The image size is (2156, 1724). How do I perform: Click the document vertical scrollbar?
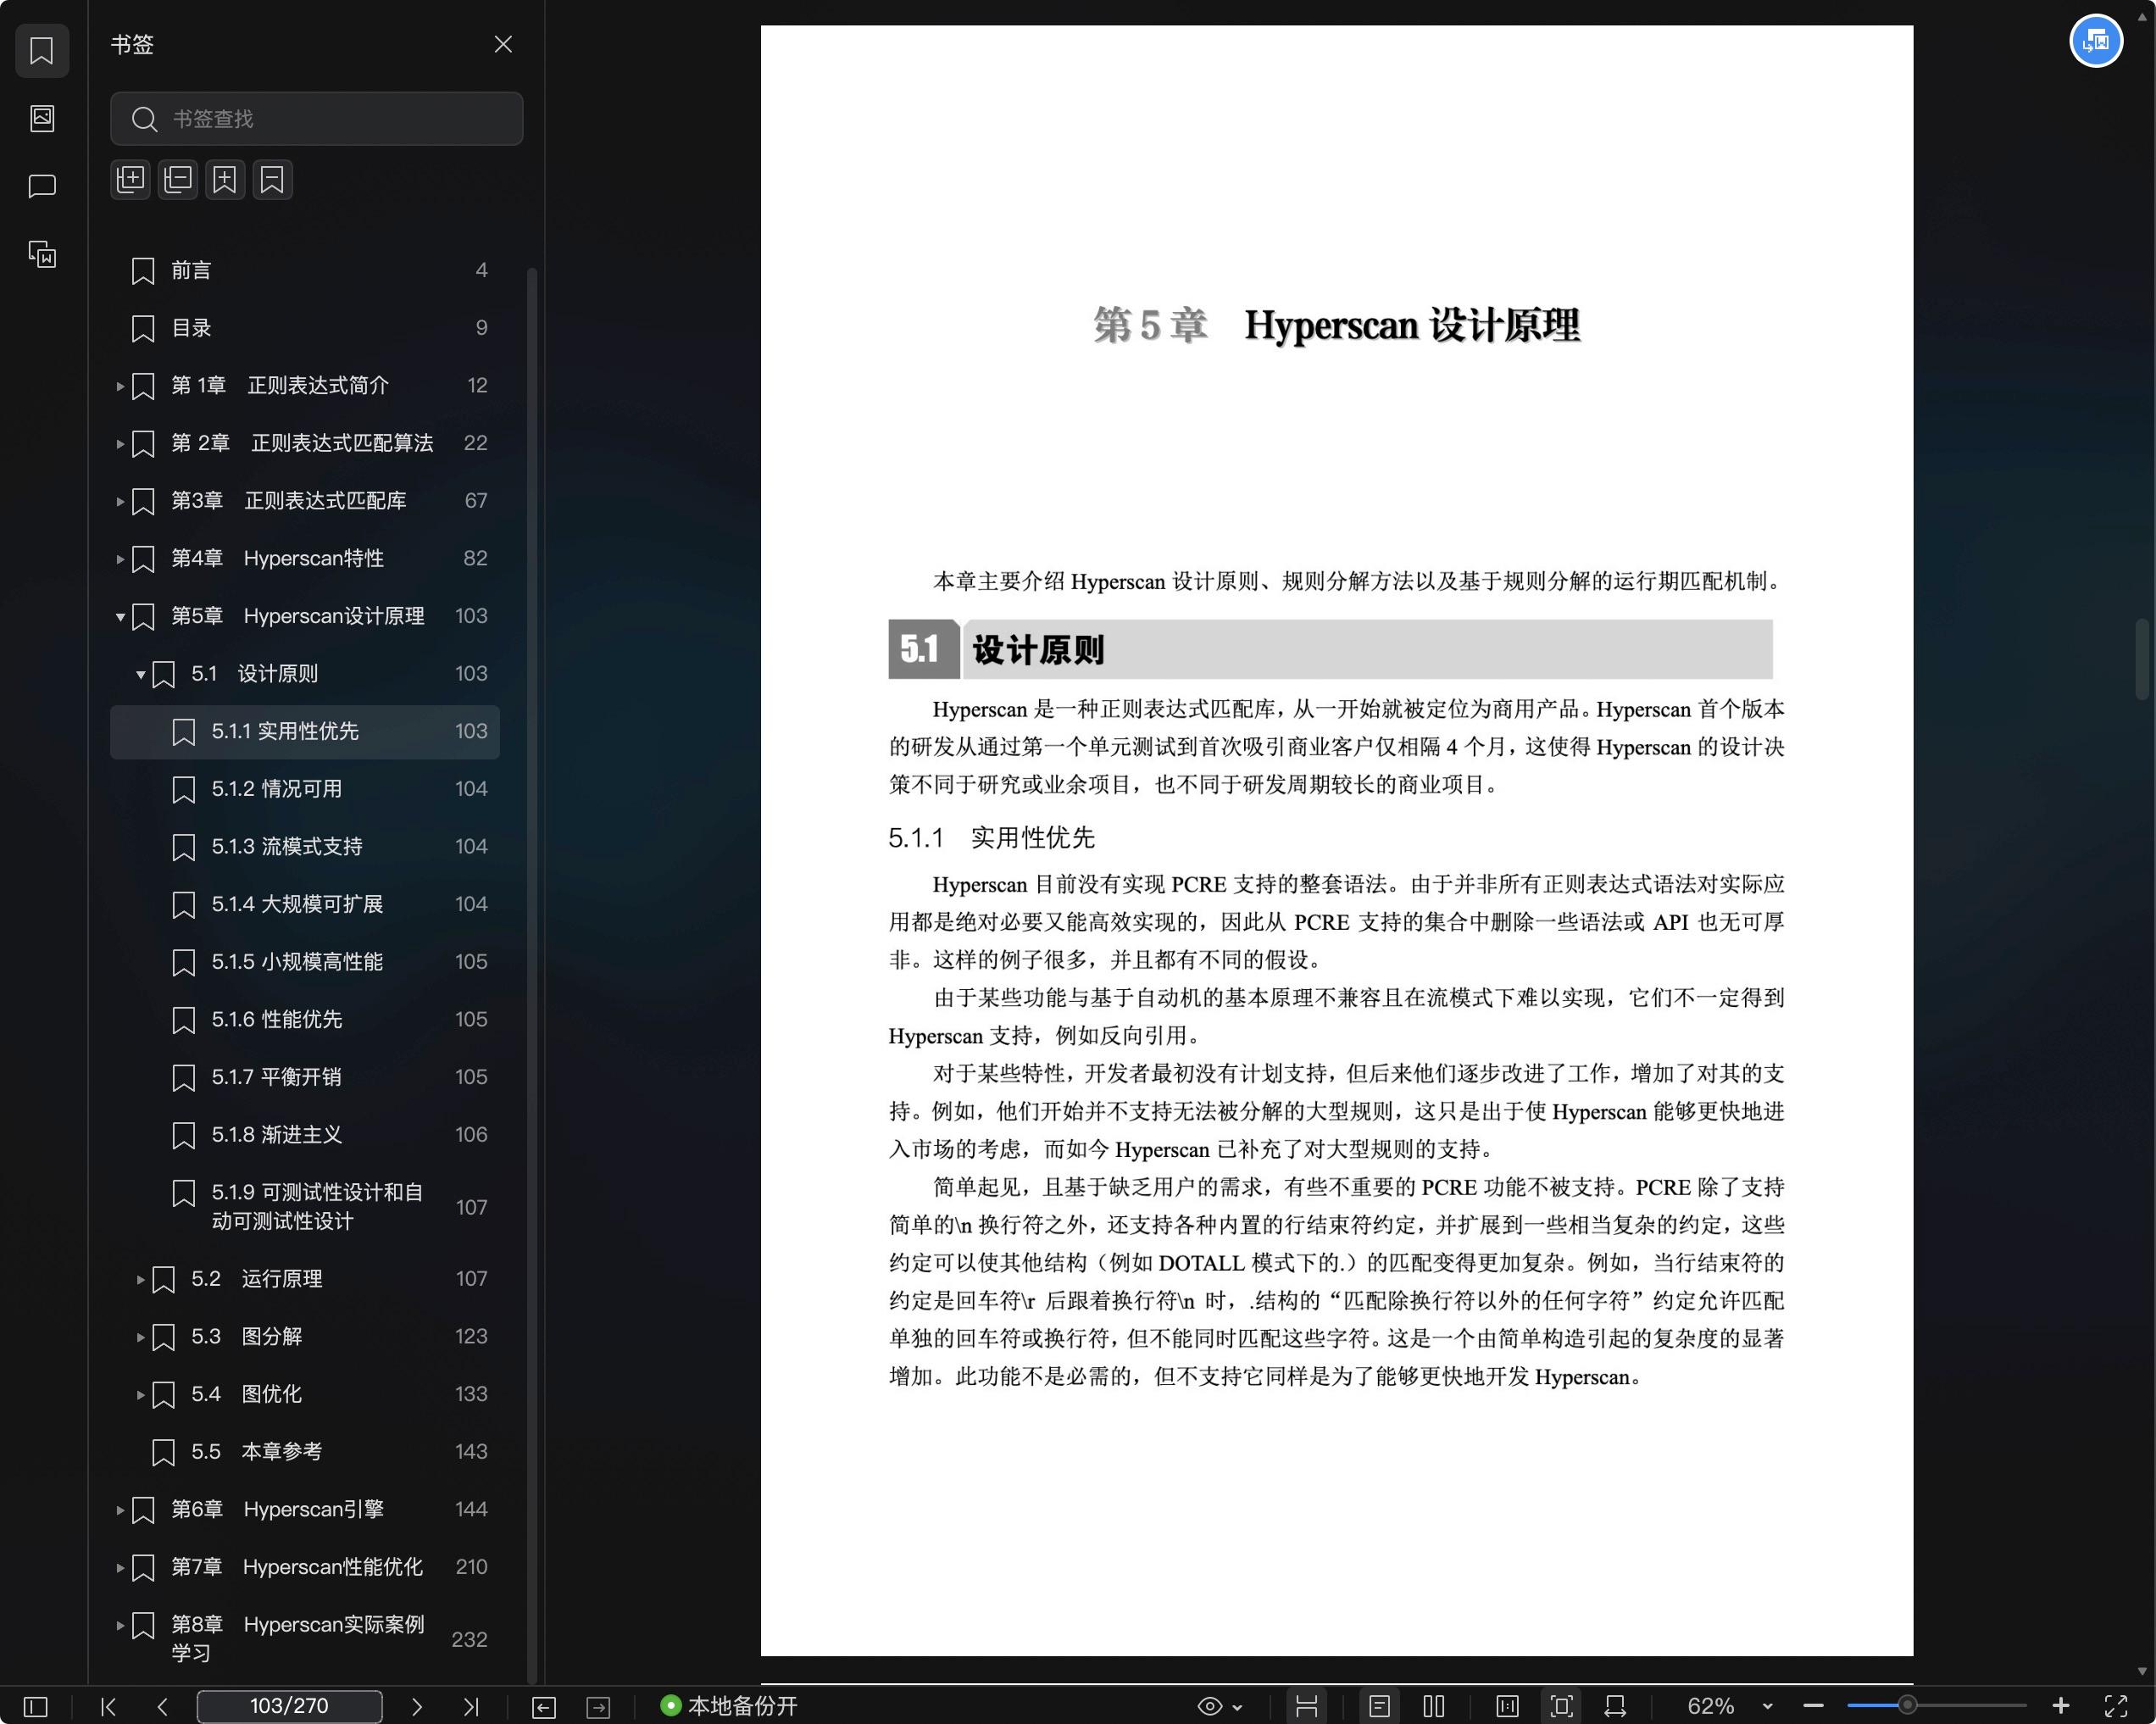click(2142, 660)
